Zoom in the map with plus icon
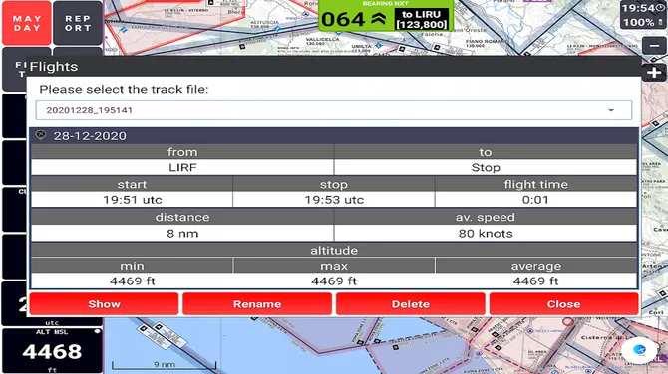Screen dimensions: 668x374 pos(654,73)
